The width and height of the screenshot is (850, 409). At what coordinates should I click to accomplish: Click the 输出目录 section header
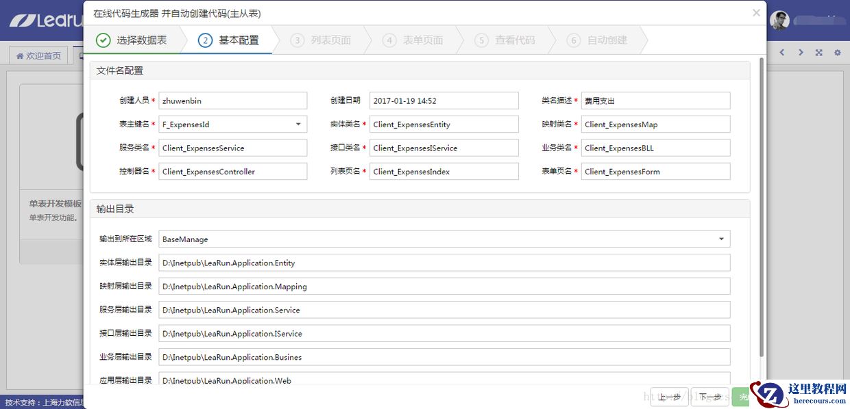point(420,209)
